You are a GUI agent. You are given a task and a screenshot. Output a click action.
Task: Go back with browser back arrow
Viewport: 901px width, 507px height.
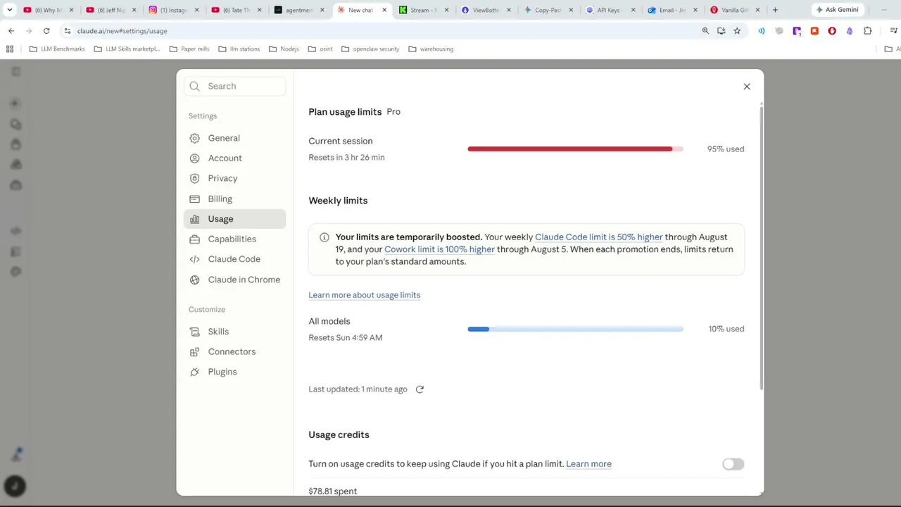click(11, 31)
